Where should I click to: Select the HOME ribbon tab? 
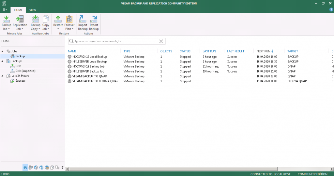point(18,10)
